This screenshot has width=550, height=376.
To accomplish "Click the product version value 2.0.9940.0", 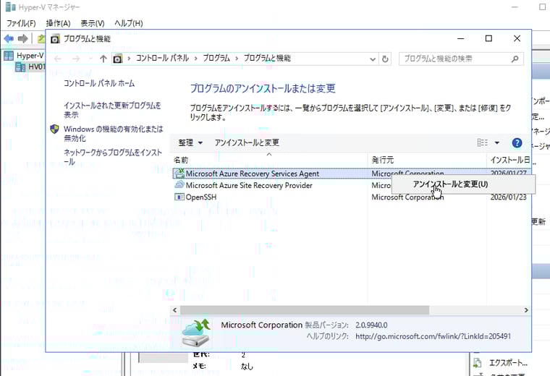I will click(371, 325).
